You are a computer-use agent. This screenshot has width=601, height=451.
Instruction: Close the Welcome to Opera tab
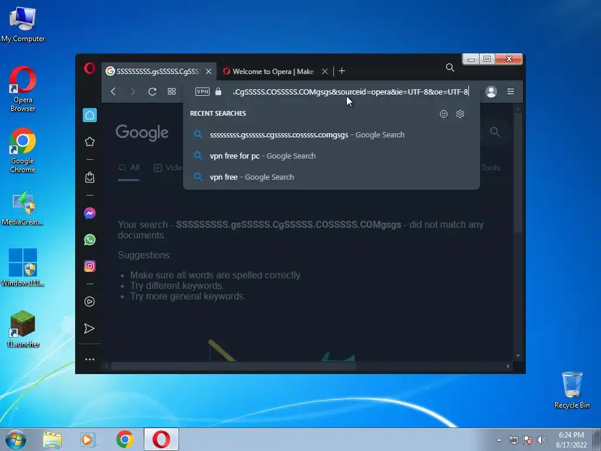325,71
